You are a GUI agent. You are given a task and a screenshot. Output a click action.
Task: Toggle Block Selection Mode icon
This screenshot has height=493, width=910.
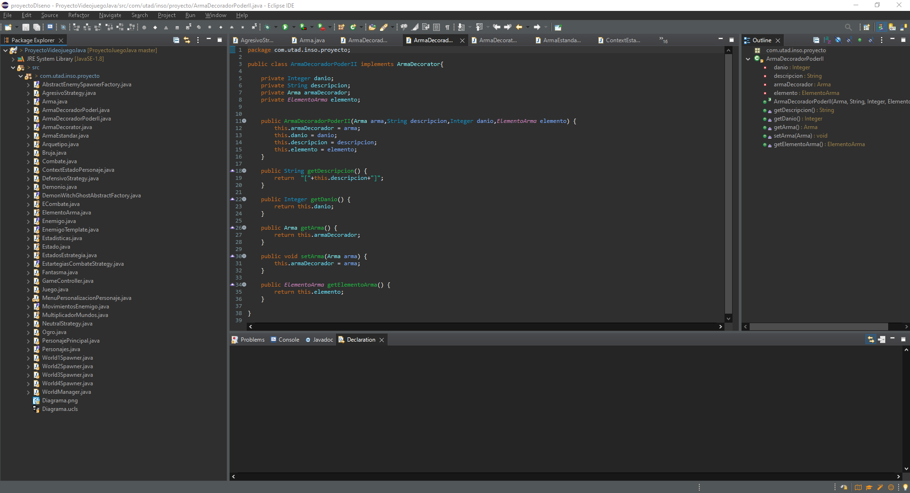[436, 27]
